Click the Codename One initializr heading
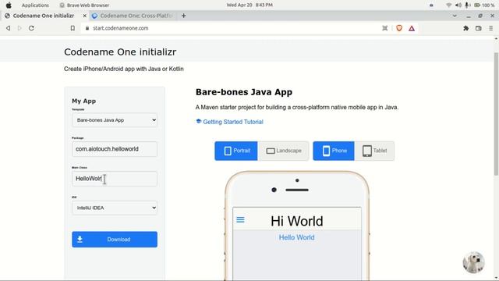499x281 pixels. tap(120, 52)
